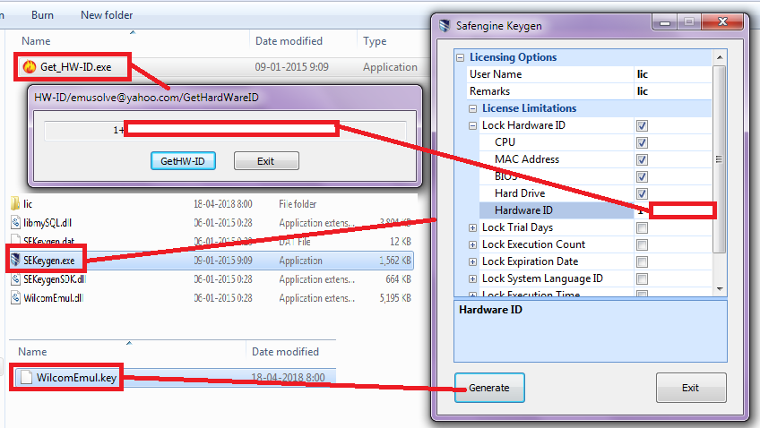Select the libmySQL.dll file name

47,223
